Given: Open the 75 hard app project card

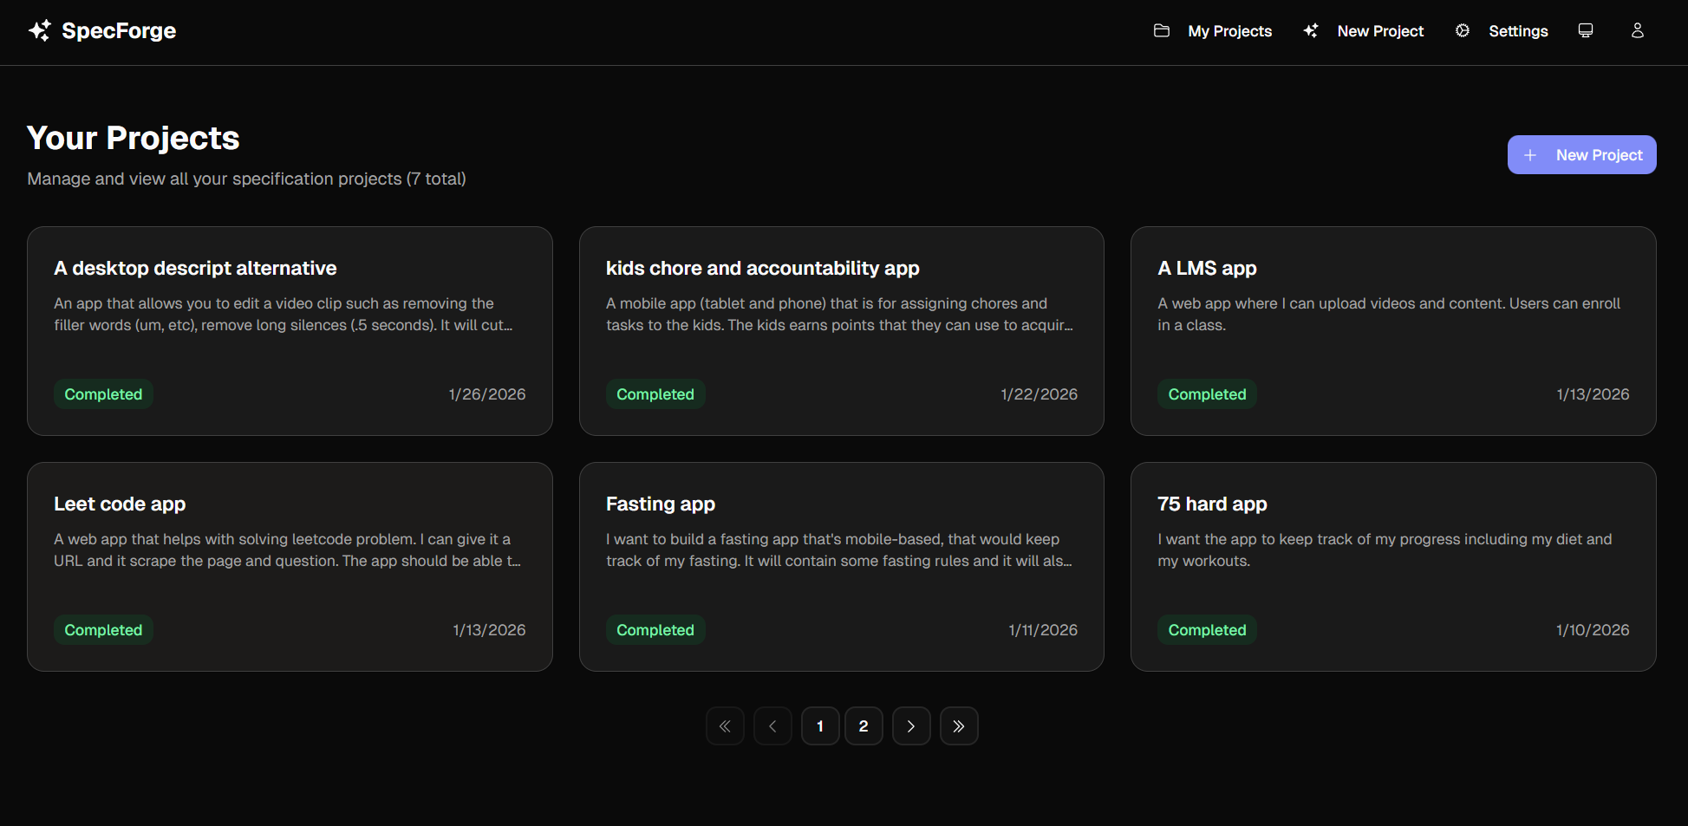Looking at the screenshot, I should click(1392, 567).
